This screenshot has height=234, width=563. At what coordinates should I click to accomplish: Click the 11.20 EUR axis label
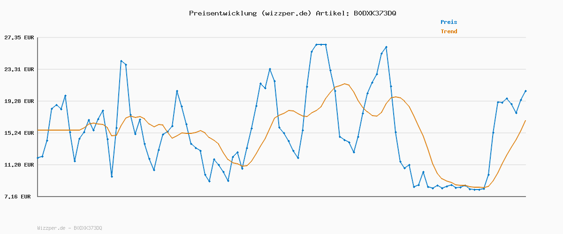tap(19, 165)
